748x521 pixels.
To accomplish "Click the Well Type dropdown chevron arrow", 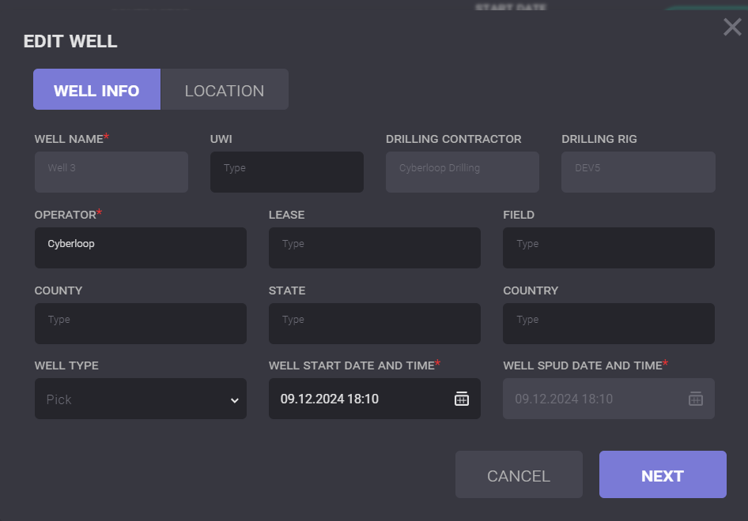I will pos(234,400).
